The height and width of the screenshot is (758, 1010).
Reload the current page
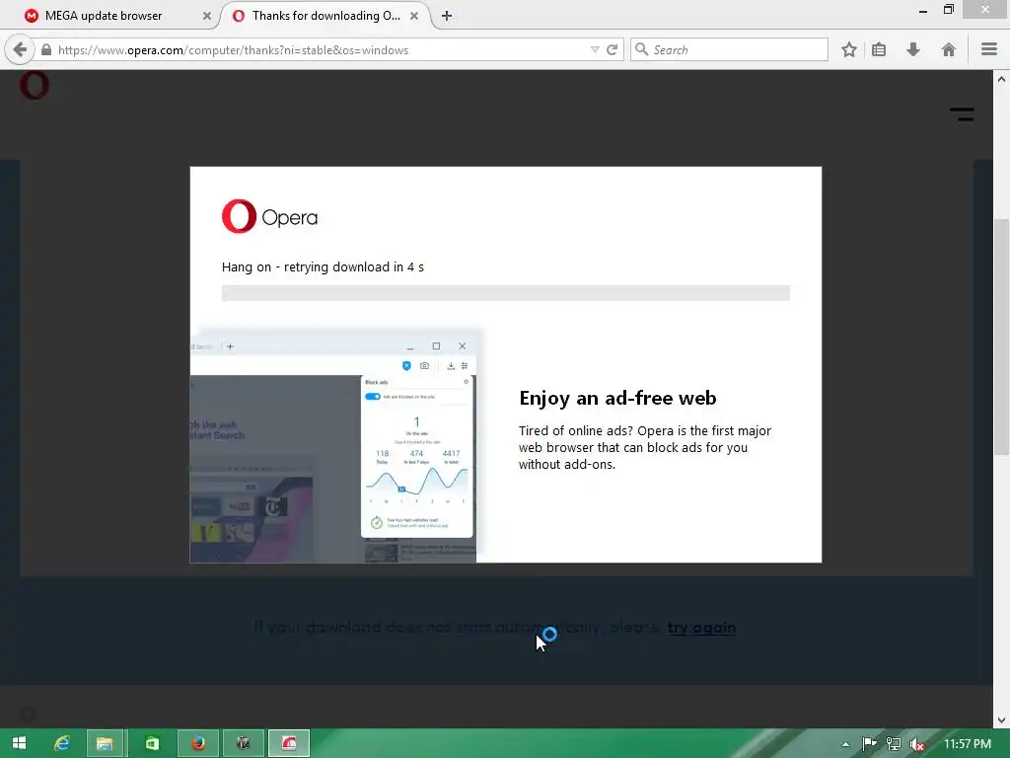[x=612, y=49]
